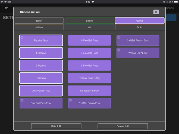Click the Select All button
Image resolution: width=179 pixels, height=134 pixels.
pyautogui.click(x=56, y=126)
